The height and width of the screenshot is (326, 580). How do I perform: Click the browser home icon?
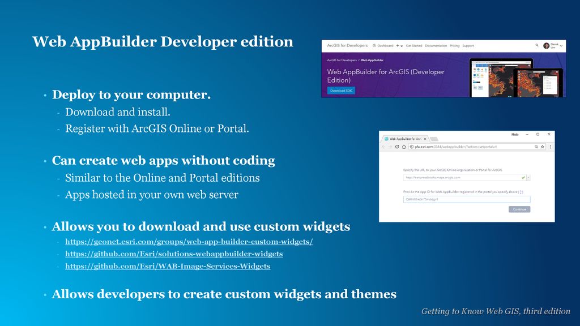(x=404, y=147)
